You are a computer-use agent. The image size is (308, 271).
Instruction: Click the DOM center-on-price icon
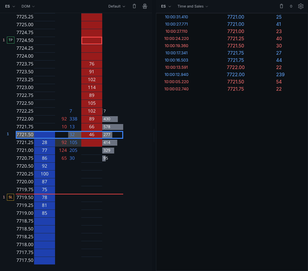pos(145,6)
